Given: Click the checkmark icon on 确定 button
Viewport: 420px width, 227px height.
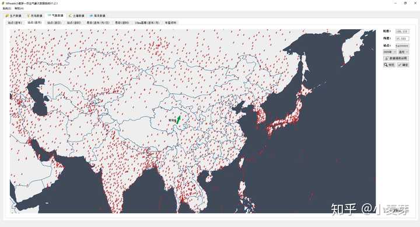Looking at the screenshot, I should [400, 65].
